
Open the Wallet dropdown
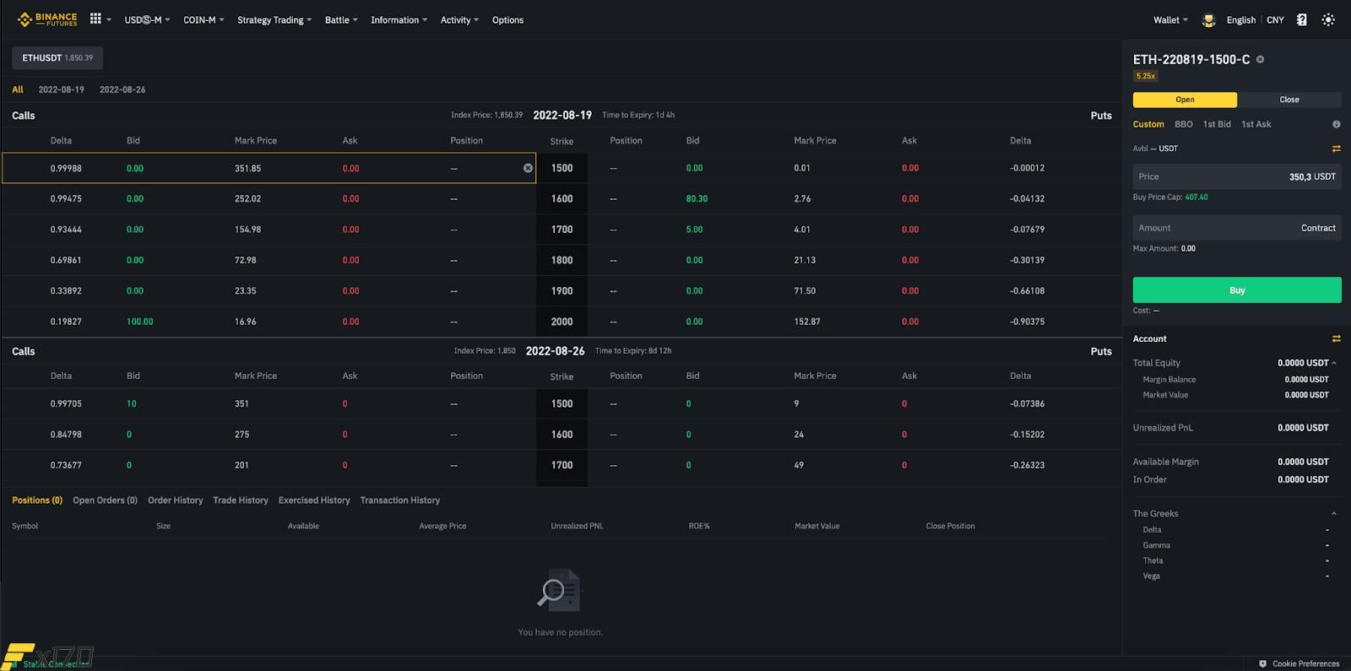(x=1170, y=20)
